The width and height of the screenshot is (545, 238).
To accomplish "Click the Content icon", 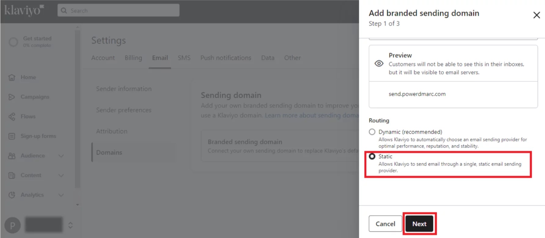I will click(x=12, y=175).
